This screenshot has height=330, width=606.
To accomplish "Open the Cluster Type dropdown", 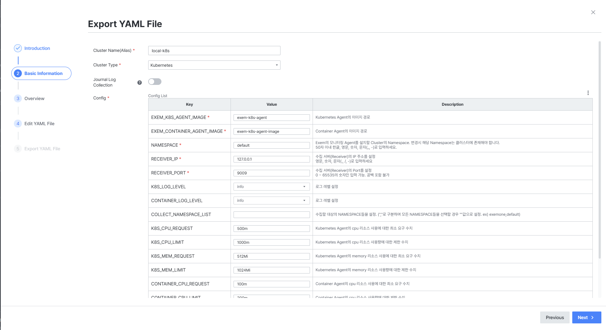I will pos(214,65).
